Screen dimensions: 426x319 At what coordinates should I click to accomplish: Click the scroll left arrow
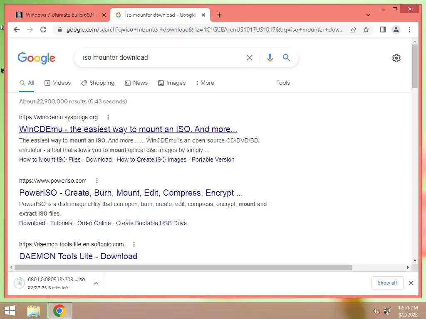point(11,268)
